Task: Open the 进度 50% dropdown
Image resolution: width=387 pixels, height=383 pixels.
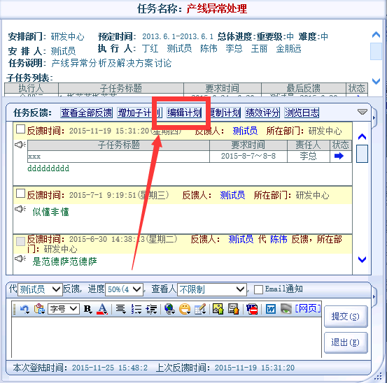Action: click(x=124, y=289)
